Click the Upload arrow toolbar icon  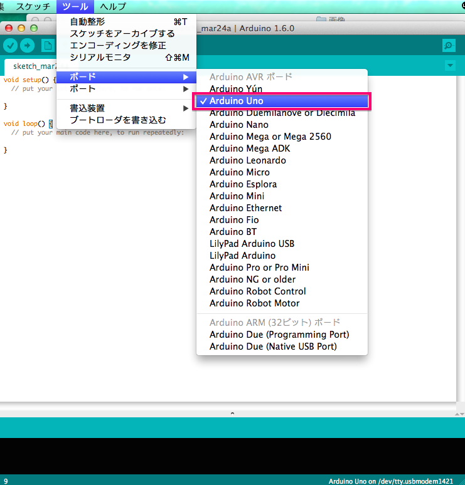pyautogui.click(x=27, y=46)
